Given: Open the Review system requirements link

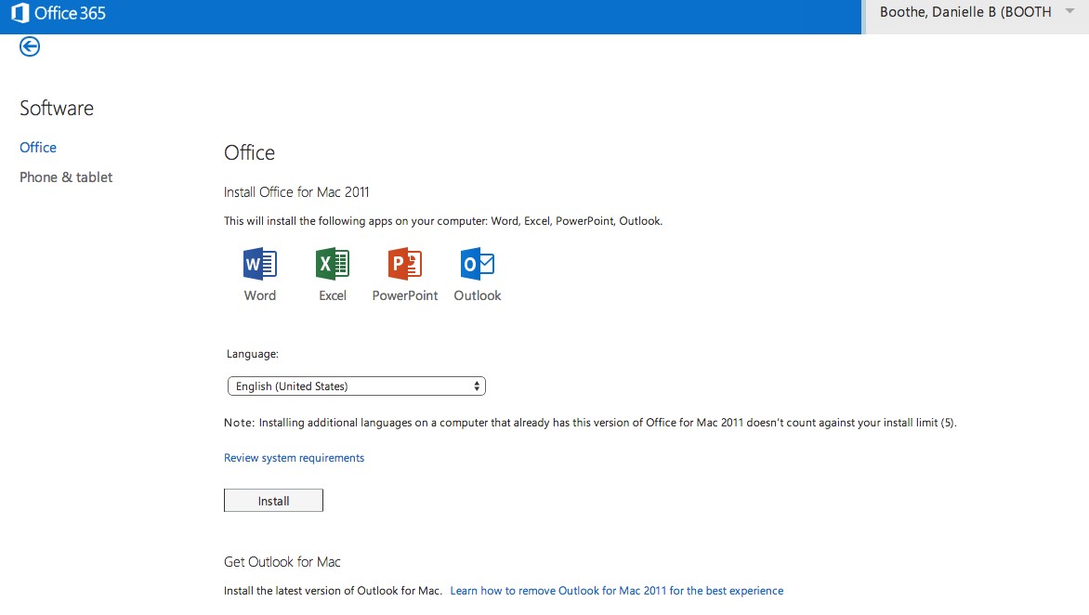Looking at the screenshot, I should tap(294, 457).
